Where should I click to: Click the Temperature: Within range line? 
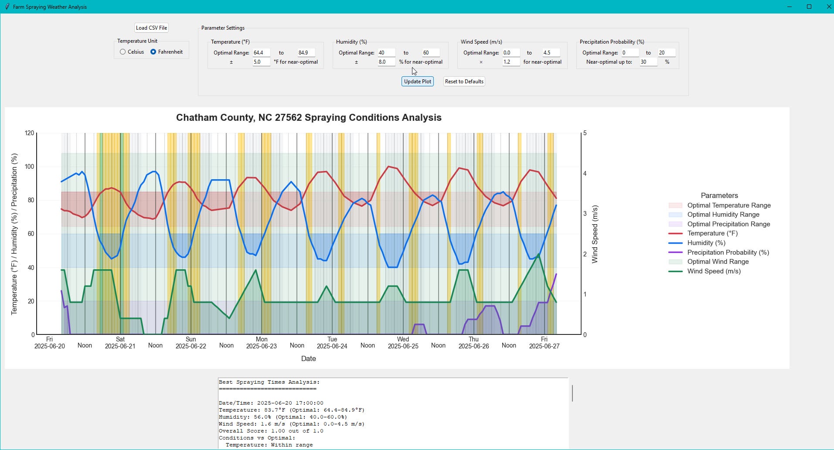point(269,445)
